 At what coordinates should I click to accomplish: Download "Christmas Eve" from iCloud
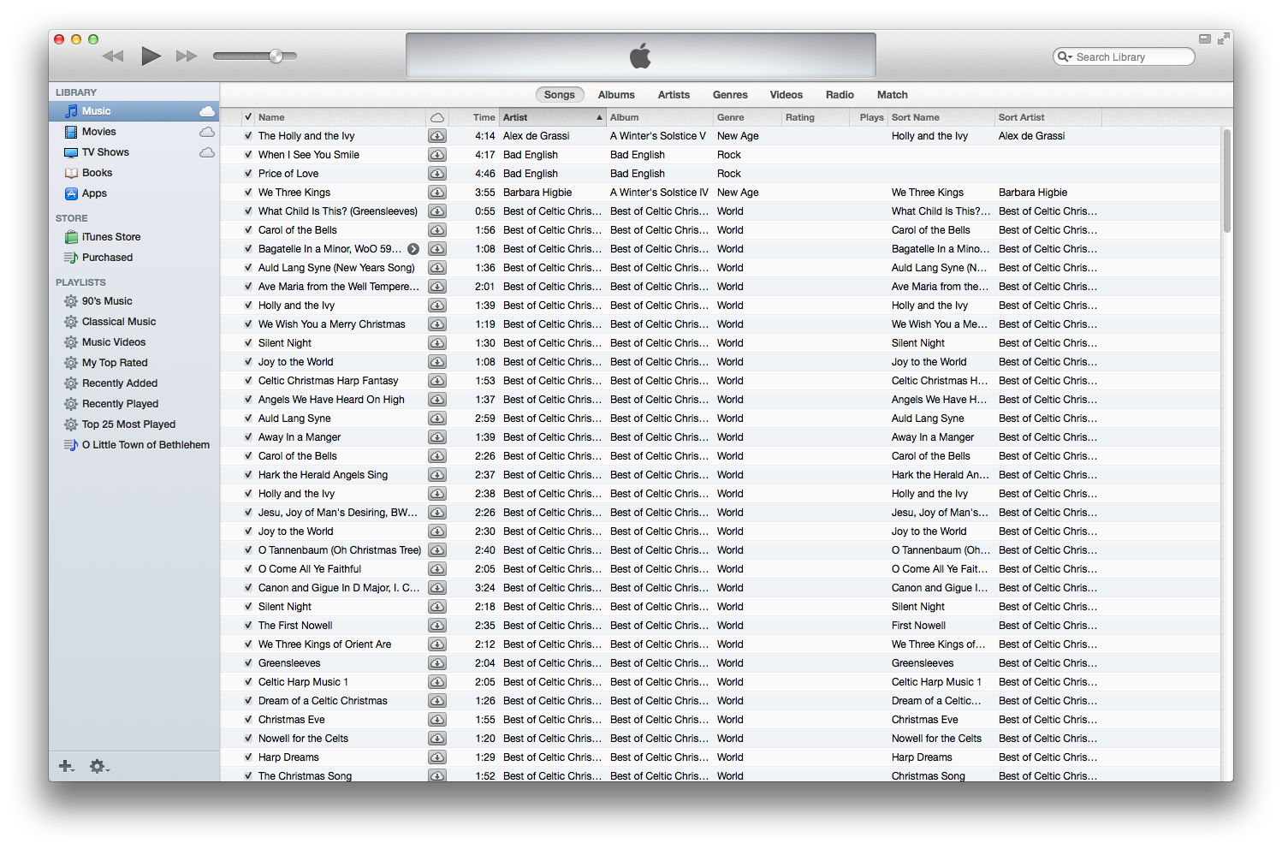coord(437,720)
